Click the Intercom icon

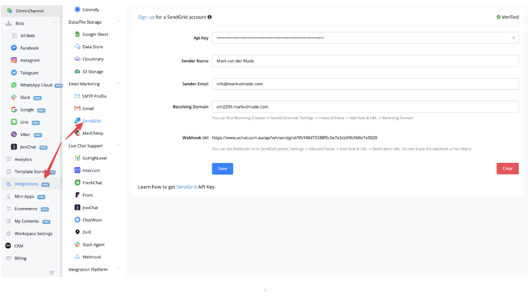77,170
